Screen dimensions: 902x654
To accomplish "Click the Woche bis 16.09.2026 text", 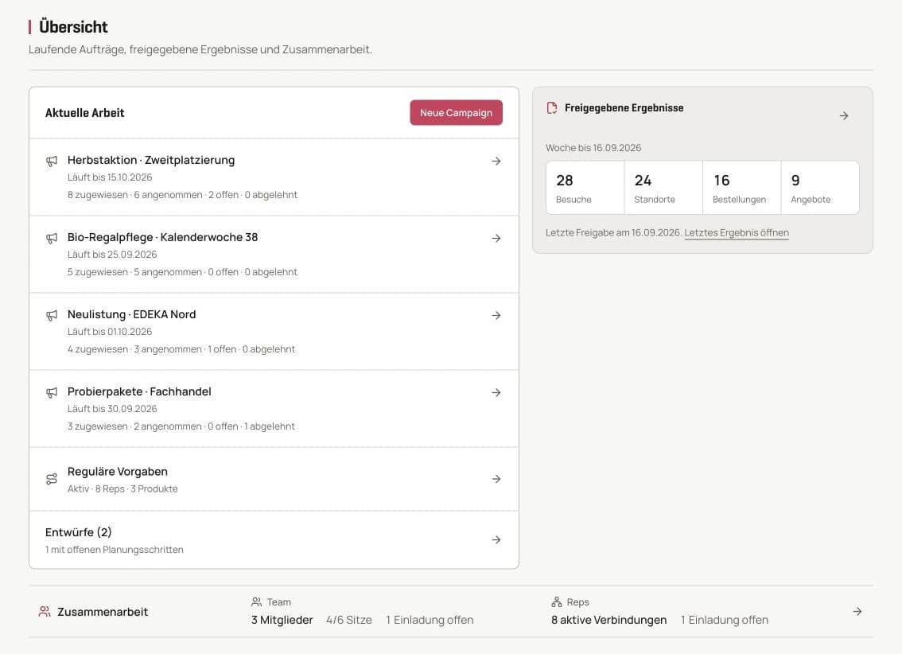I will click(x=593, y=148).
